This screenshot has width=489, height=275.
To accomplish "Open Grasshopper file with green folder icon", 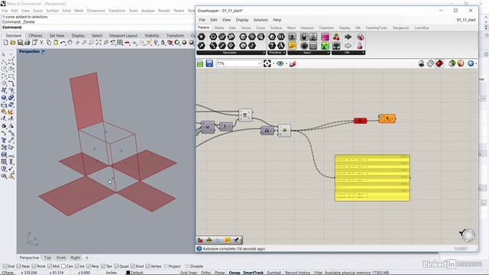I will [x=200, y=63].
